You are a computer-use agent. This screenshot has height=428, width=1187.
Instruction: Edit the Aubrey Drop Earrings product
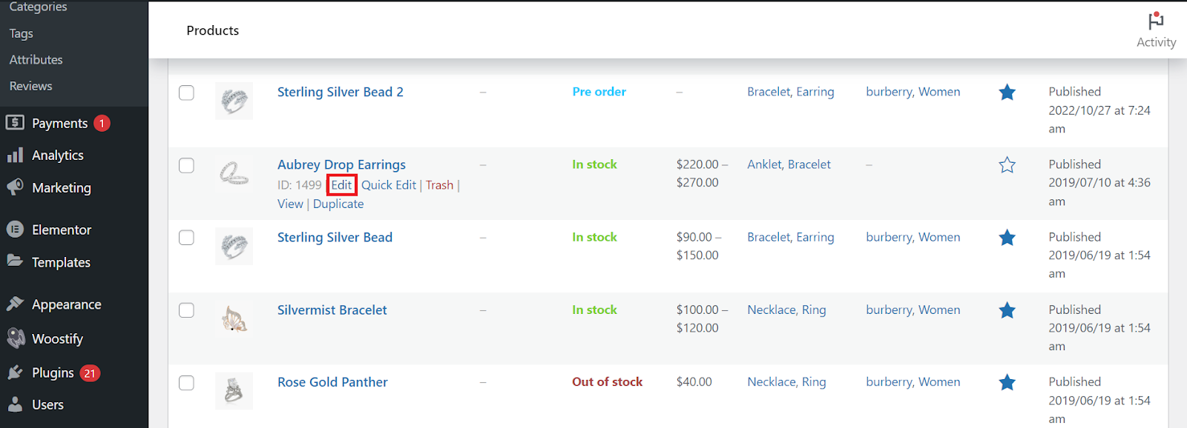pyautogui.click(x=341, y=184)
